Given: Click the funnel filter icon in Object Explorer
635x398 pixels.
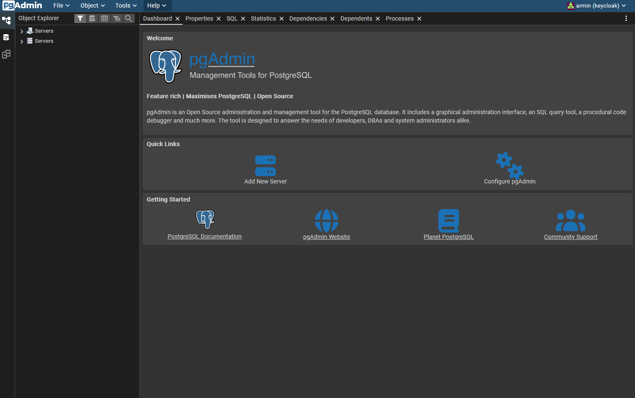Looking at the screenshot, I should (x=80, y=18).
